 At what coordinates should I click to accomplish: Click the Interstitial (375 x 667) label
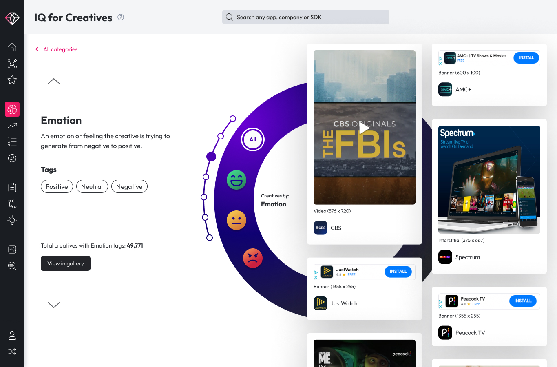(x=462, y=241)
